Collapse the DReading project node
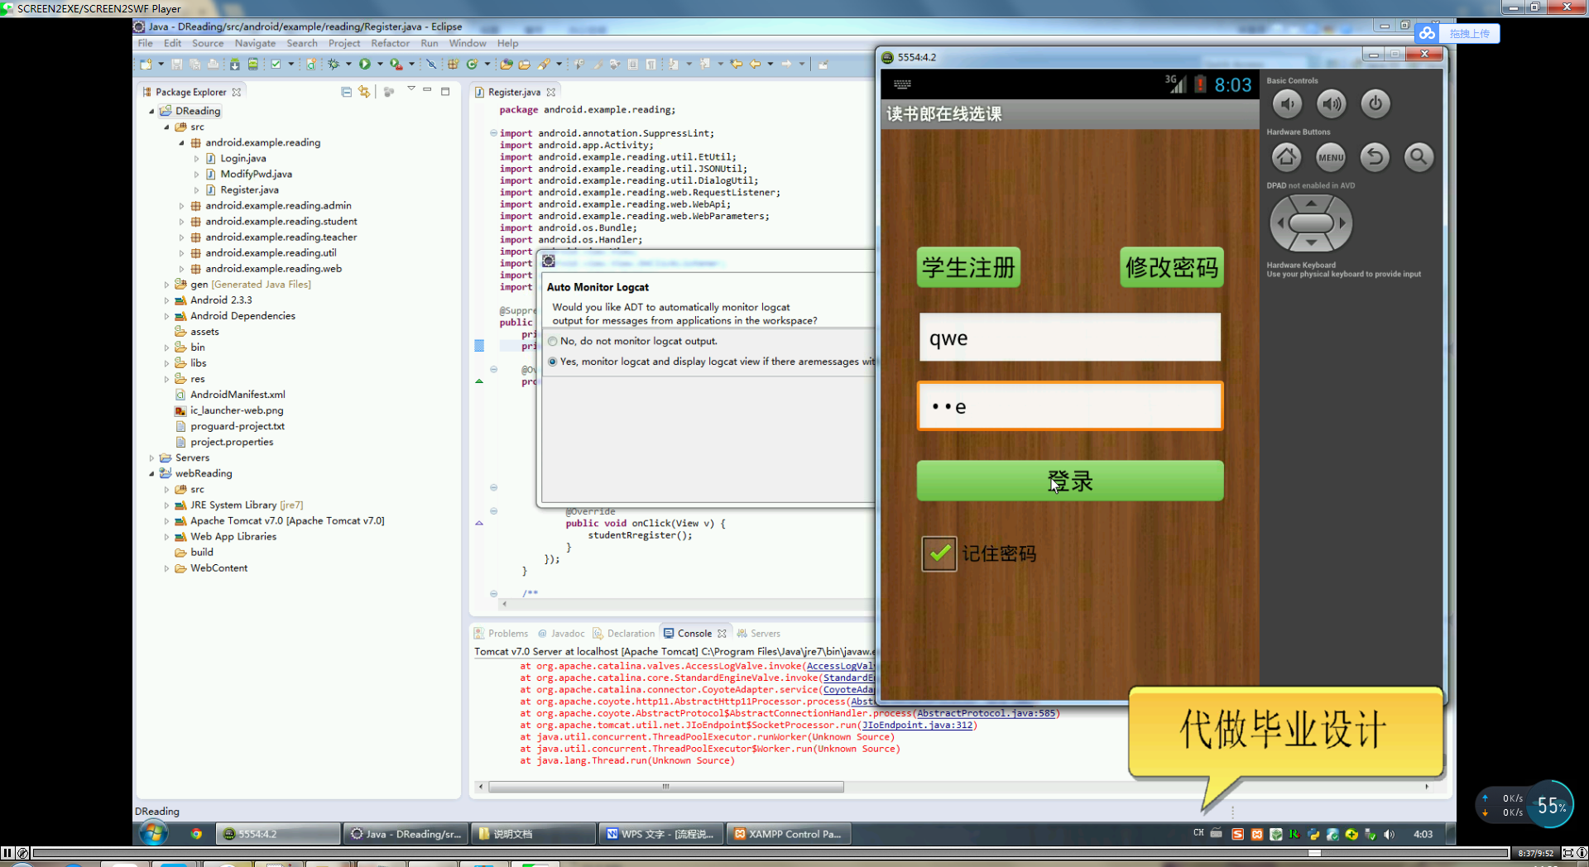Screen dimensions: 1589x867 151,111
